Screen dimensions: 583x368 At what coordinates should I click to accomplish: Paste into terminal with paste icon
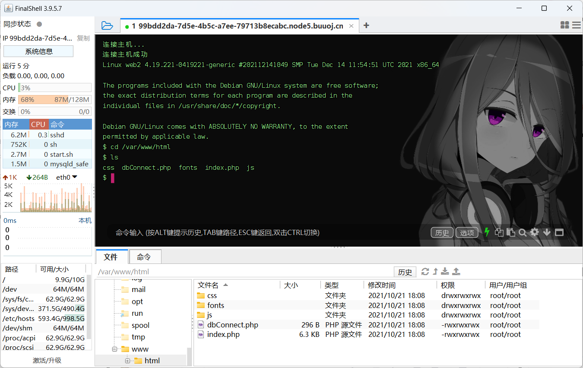tap(511, 232)
